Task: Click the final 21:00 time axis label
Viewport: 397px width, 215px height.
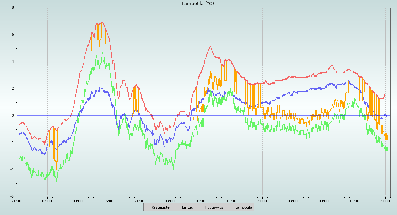Action: 385,201
